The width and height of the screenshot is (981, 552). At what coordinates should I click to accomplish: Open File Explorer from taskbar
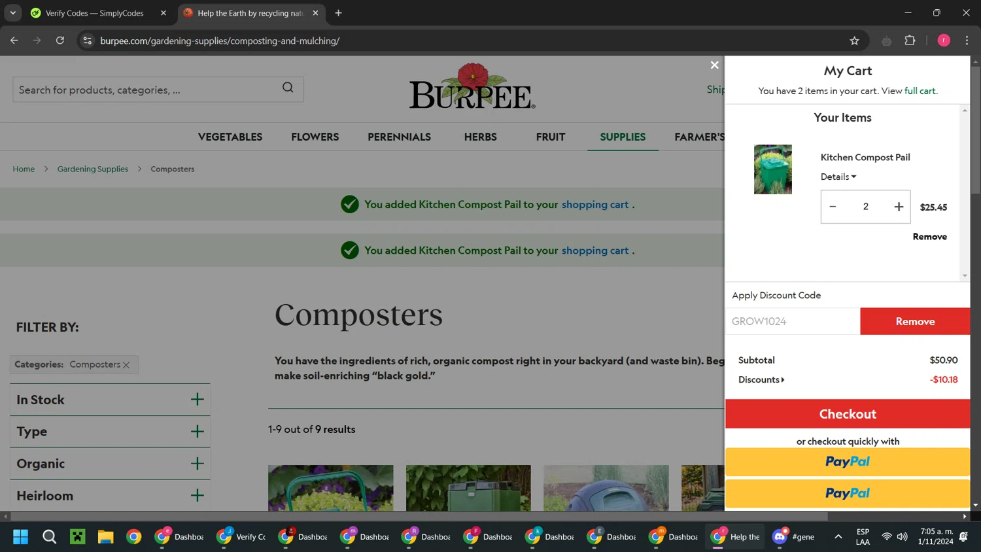tap(106, 537)
